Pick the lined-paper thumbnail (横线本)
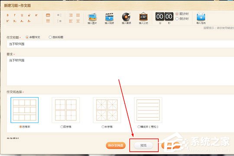Image resolution: width=234 pixels, height=156 pixels. [148, 110]
